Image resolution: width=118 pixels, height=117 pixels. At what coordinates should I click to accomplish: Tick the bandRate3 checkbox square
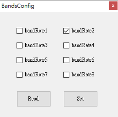point(20,45)
